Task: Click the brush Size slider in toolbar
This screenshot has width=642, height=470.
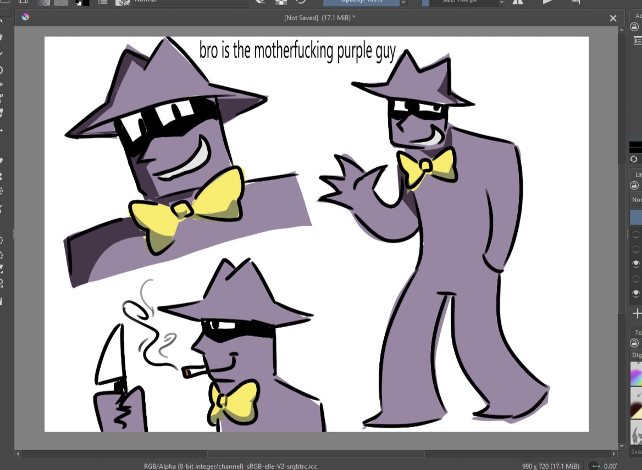Action: click(x=460, y=2)
